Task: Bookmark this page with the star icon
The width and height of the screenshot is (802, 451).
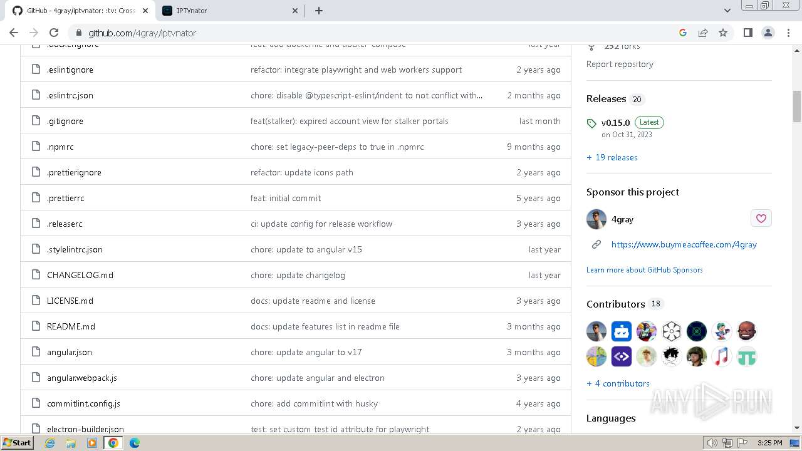Action: pyautogui.click(x=723, y=33)
